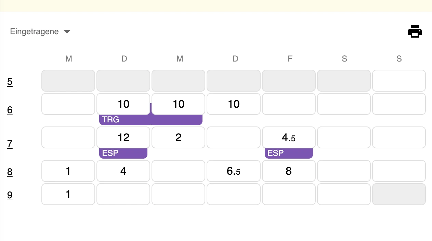Click the printer icon
This screenshot has width=432, height=241.
[x=415, y=31]
